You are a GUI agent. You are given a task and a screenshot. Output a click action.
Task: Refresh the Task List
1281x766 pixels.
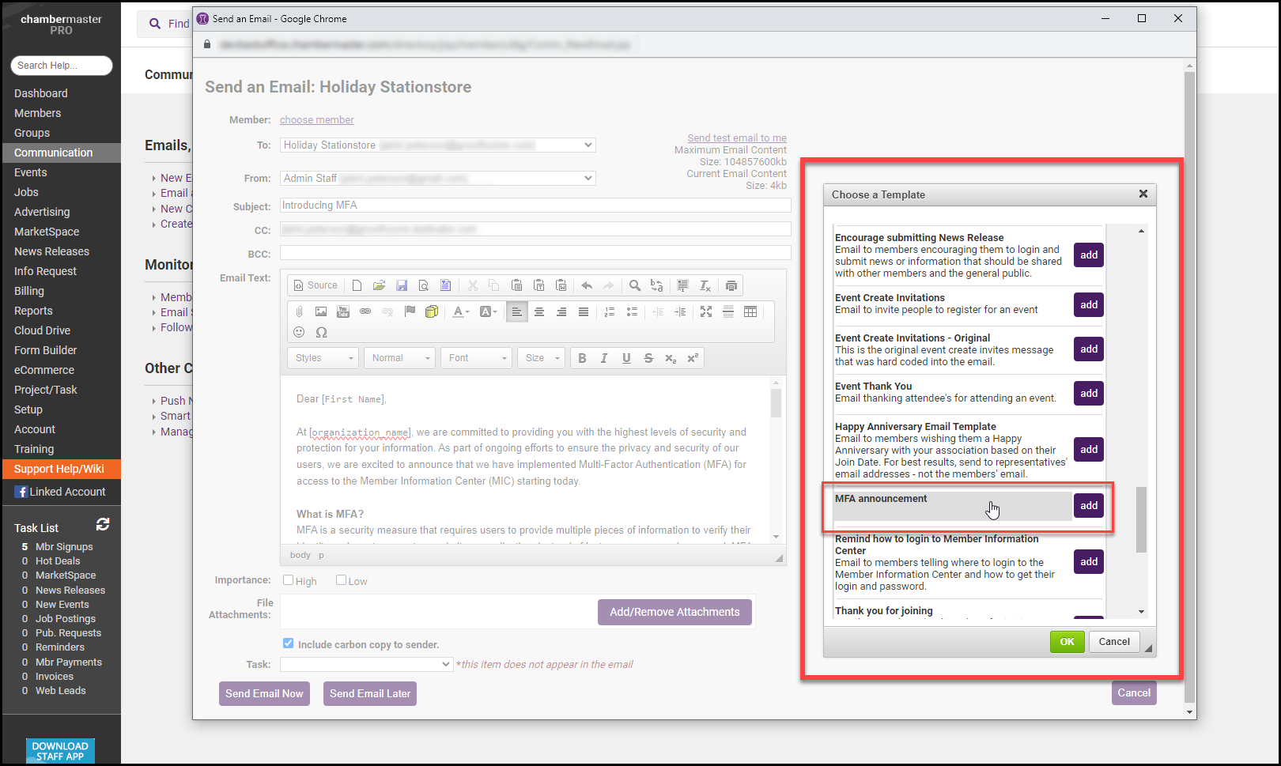tap(103, 524)
